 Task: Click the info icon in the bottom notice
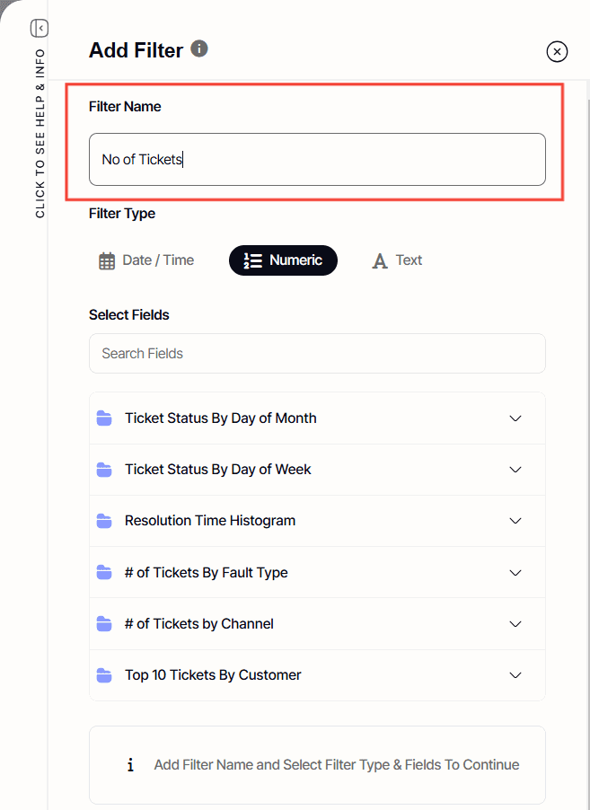click(130, 765)
